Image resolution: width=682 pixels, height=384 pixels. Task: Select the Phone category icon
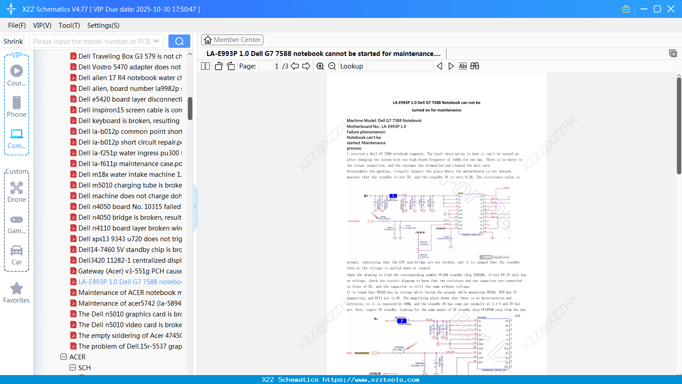pos(17,107)
